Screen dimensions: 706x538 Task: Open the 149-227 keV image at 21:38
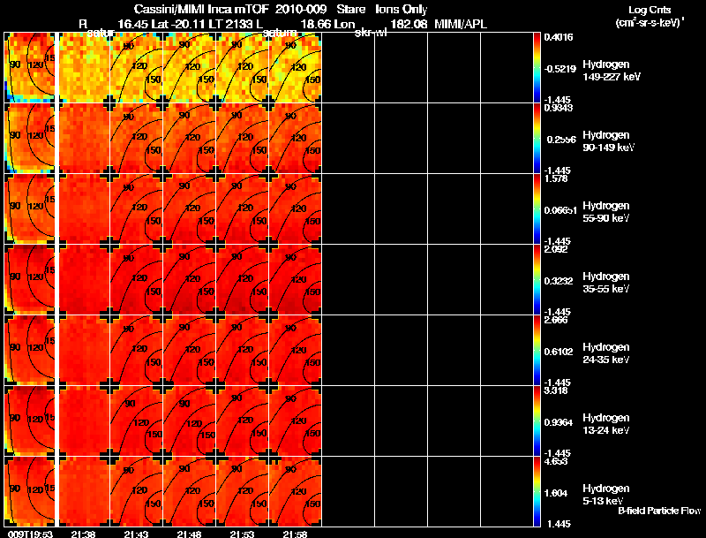pyautogui.click(x=85, y=68)
